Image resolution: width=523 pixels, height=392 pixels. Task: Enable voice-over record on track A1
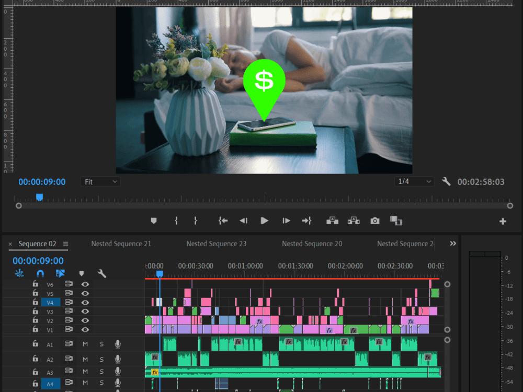pyautogui.click(x=117, y=344)
